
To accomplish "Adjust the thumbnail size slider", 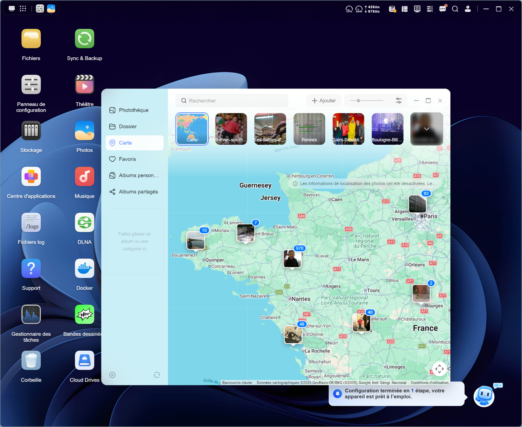I will pos(367,100).
